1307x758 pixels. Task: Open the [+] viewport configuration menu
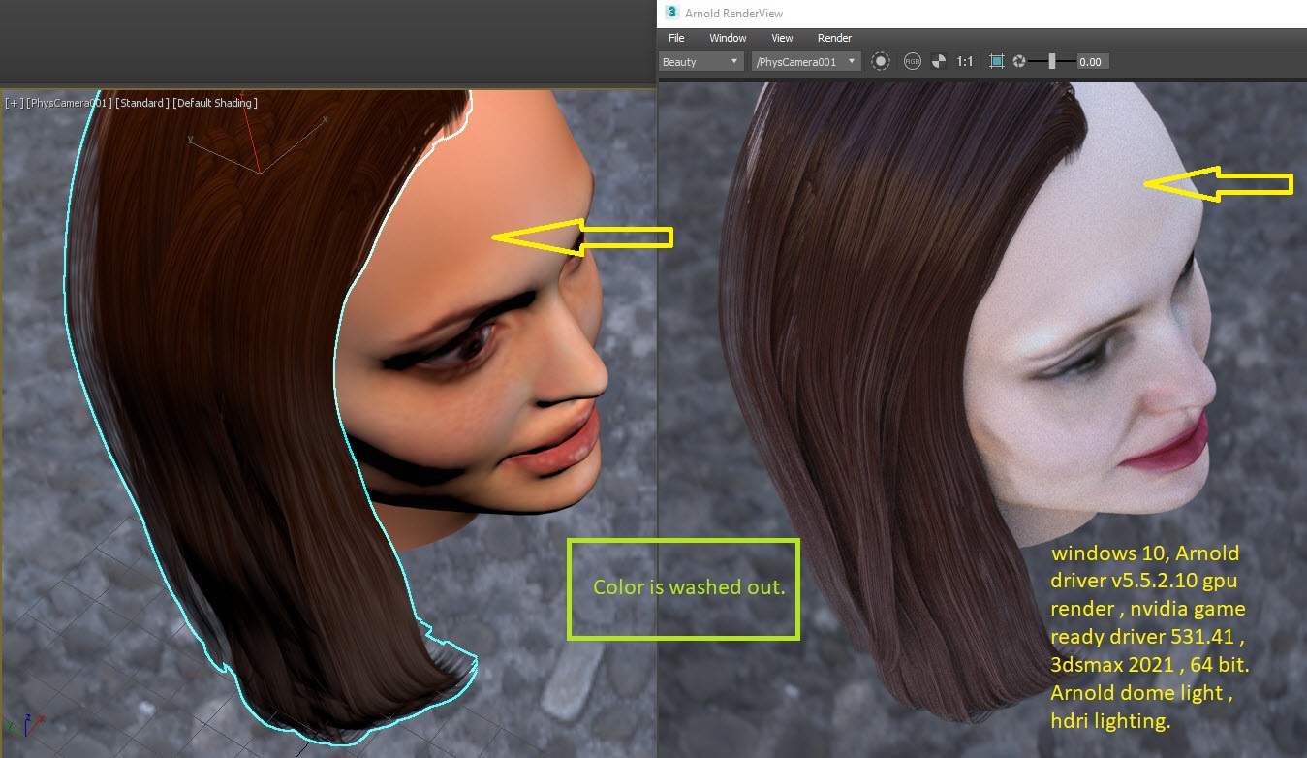click(10, 103)
